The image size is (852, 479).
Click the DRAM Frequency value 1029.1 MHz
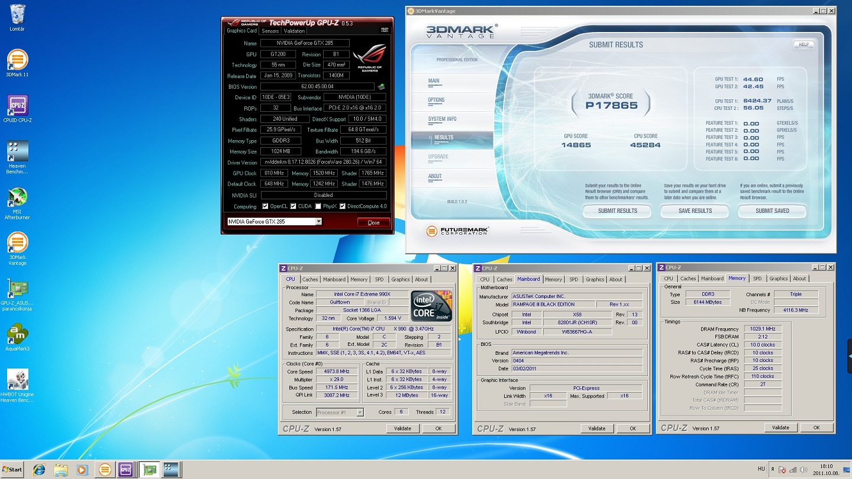point(763,329)
